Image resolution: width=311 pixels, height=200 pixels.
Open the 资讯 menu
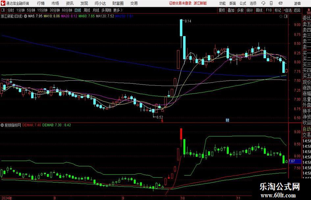[x=70, y=3]
